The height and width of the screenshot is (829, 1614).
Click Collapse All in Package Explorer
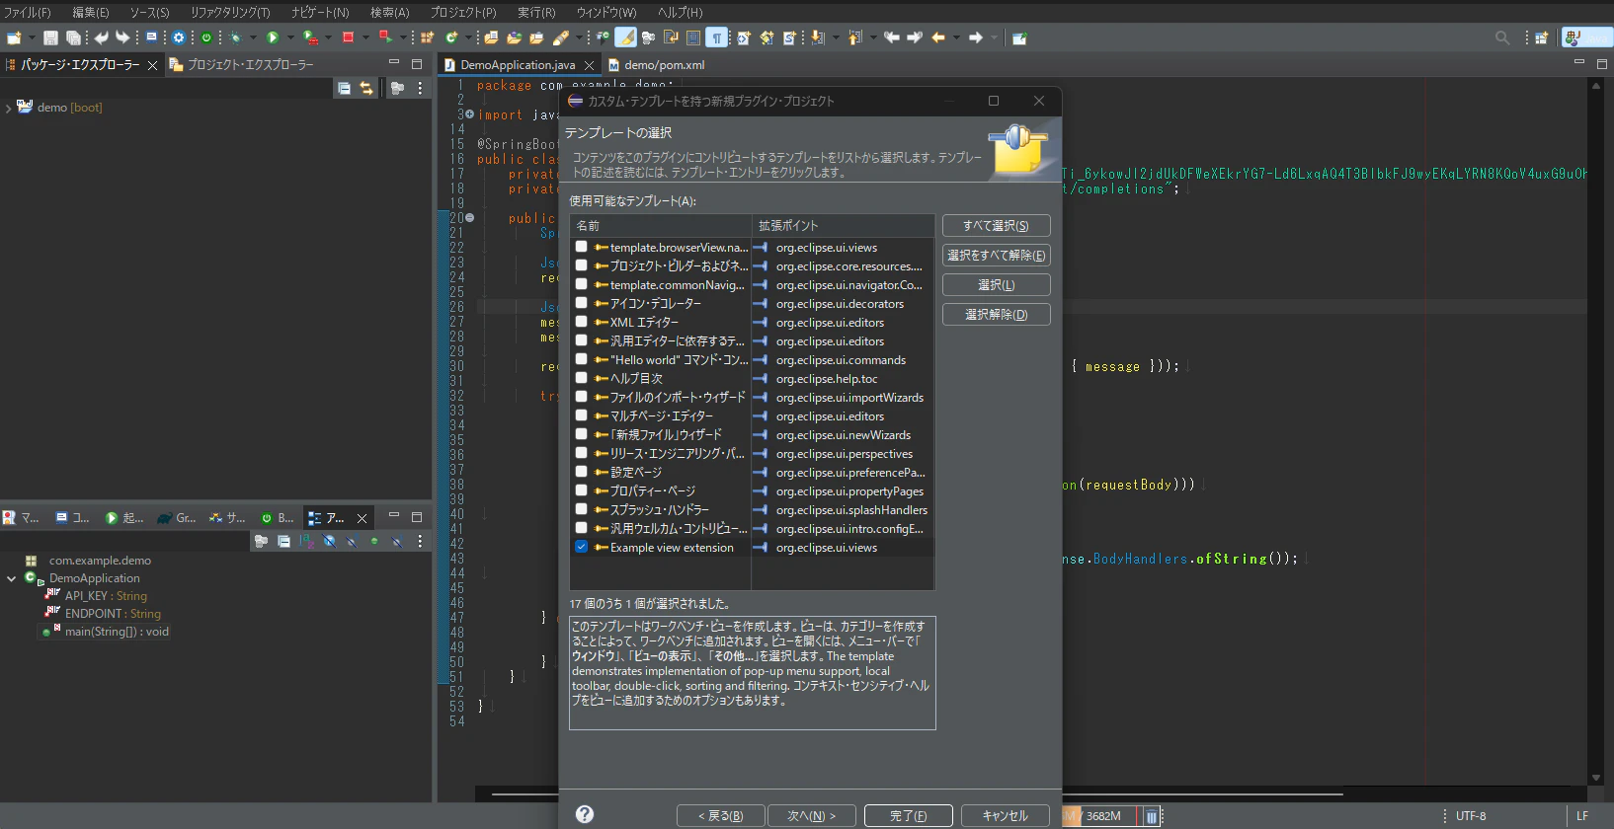coord(344,88)
